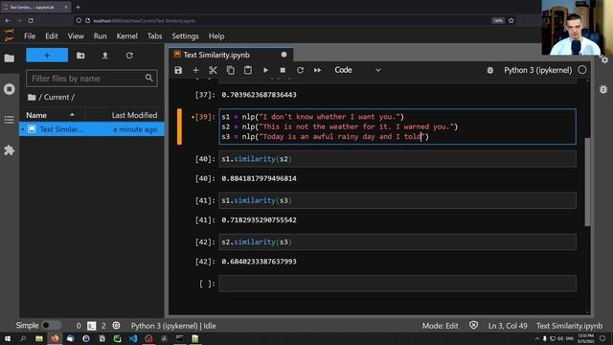
Task: Click Text Similarity.ipynb in status bar
Action: 569,326
